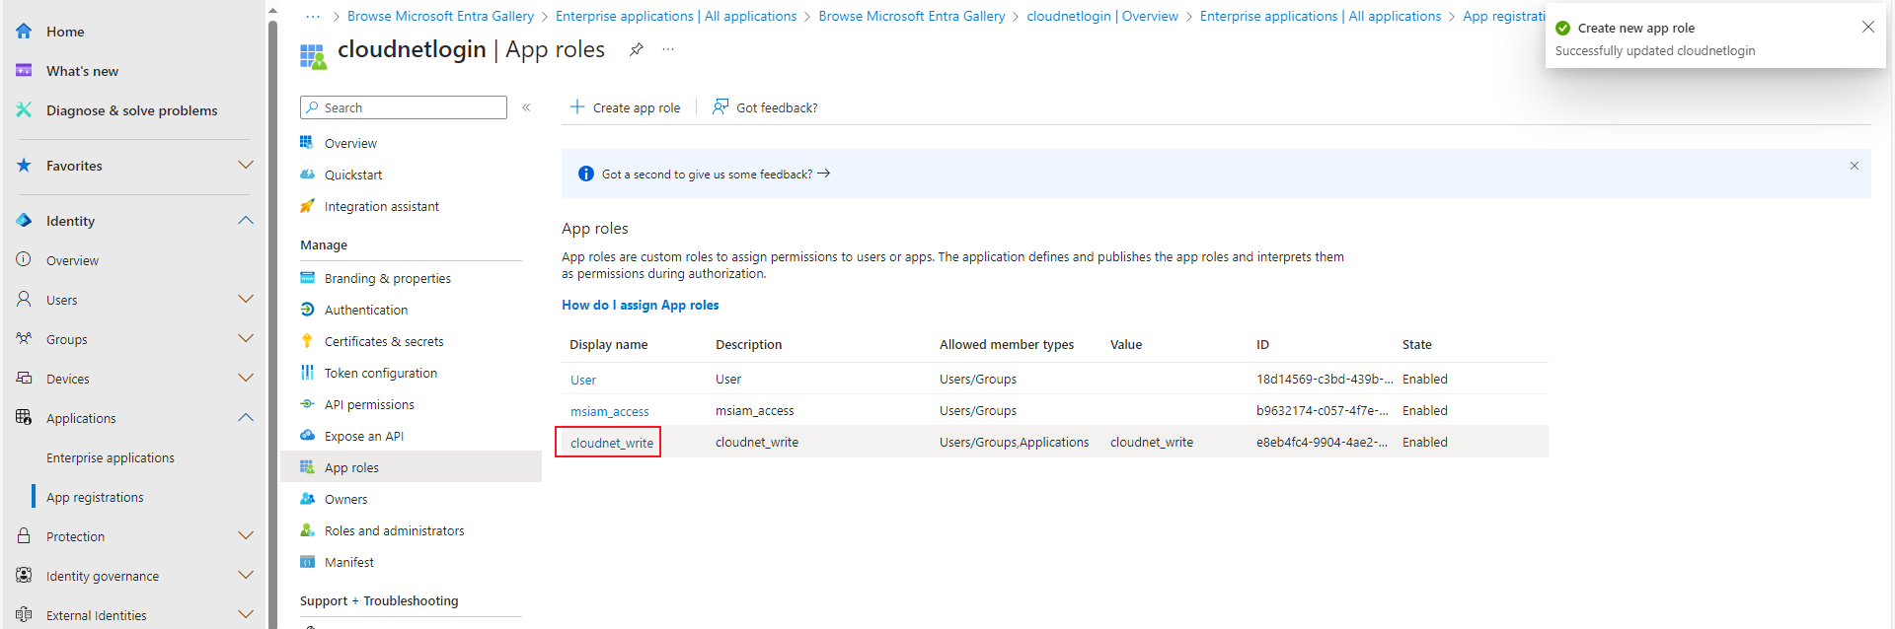This screenshot has width=1895, height=629.
Task: Sort by the Display name column header
Action: pyautogui.click(x=609, y=344)
